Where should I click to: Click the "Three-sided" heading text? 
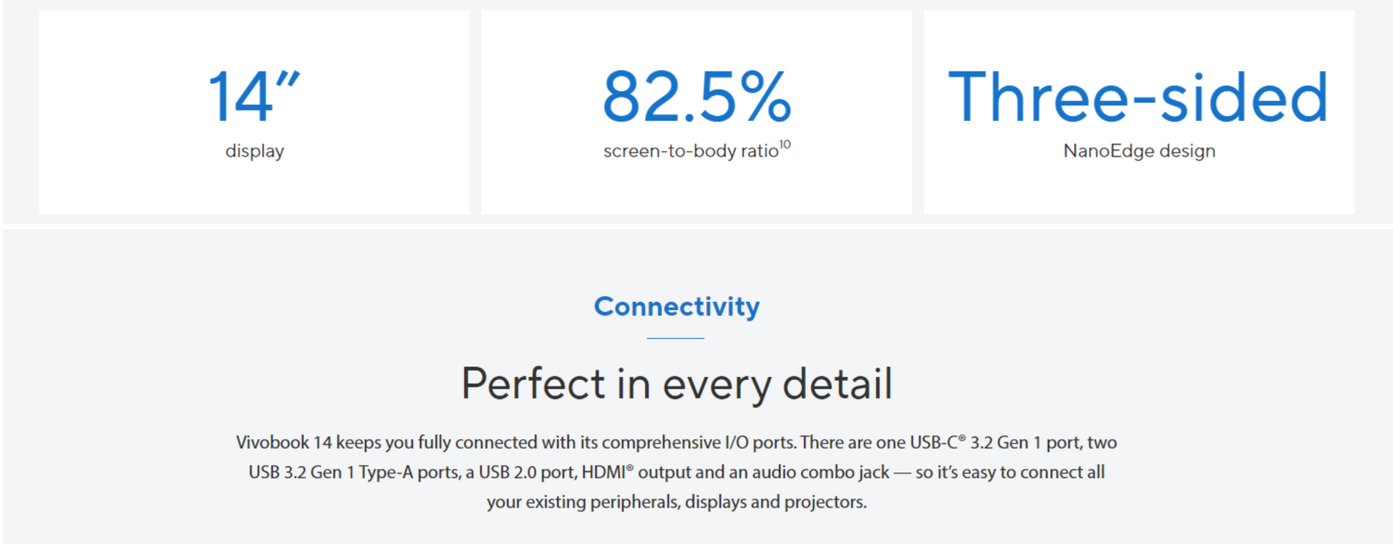[1138, 97]
